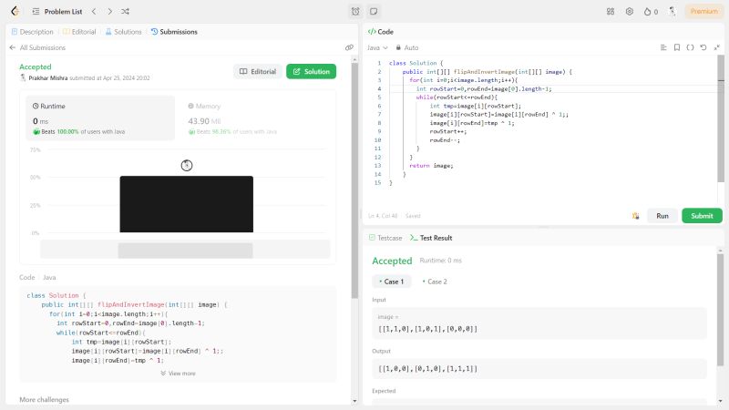The image size is (729, 410).
Task: Switch to the Testcase tab
Action: tap(385, 238)
